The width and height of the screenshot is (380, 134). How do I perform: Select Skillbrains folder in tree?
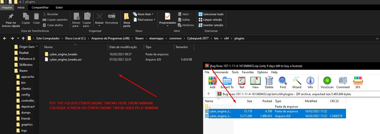pos(26,65)
